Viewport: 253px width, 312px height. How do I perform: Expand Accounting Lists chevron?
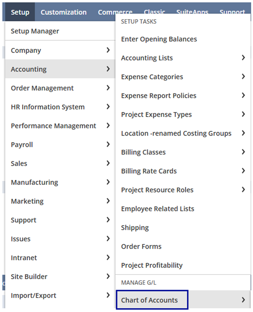pos(243,58)
